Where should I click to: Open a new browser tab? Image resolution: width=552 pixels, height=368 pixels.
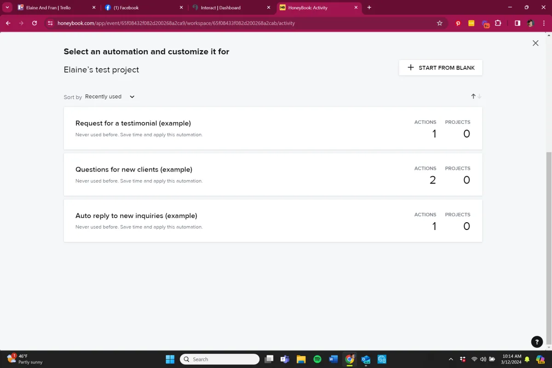pos(369,7)
